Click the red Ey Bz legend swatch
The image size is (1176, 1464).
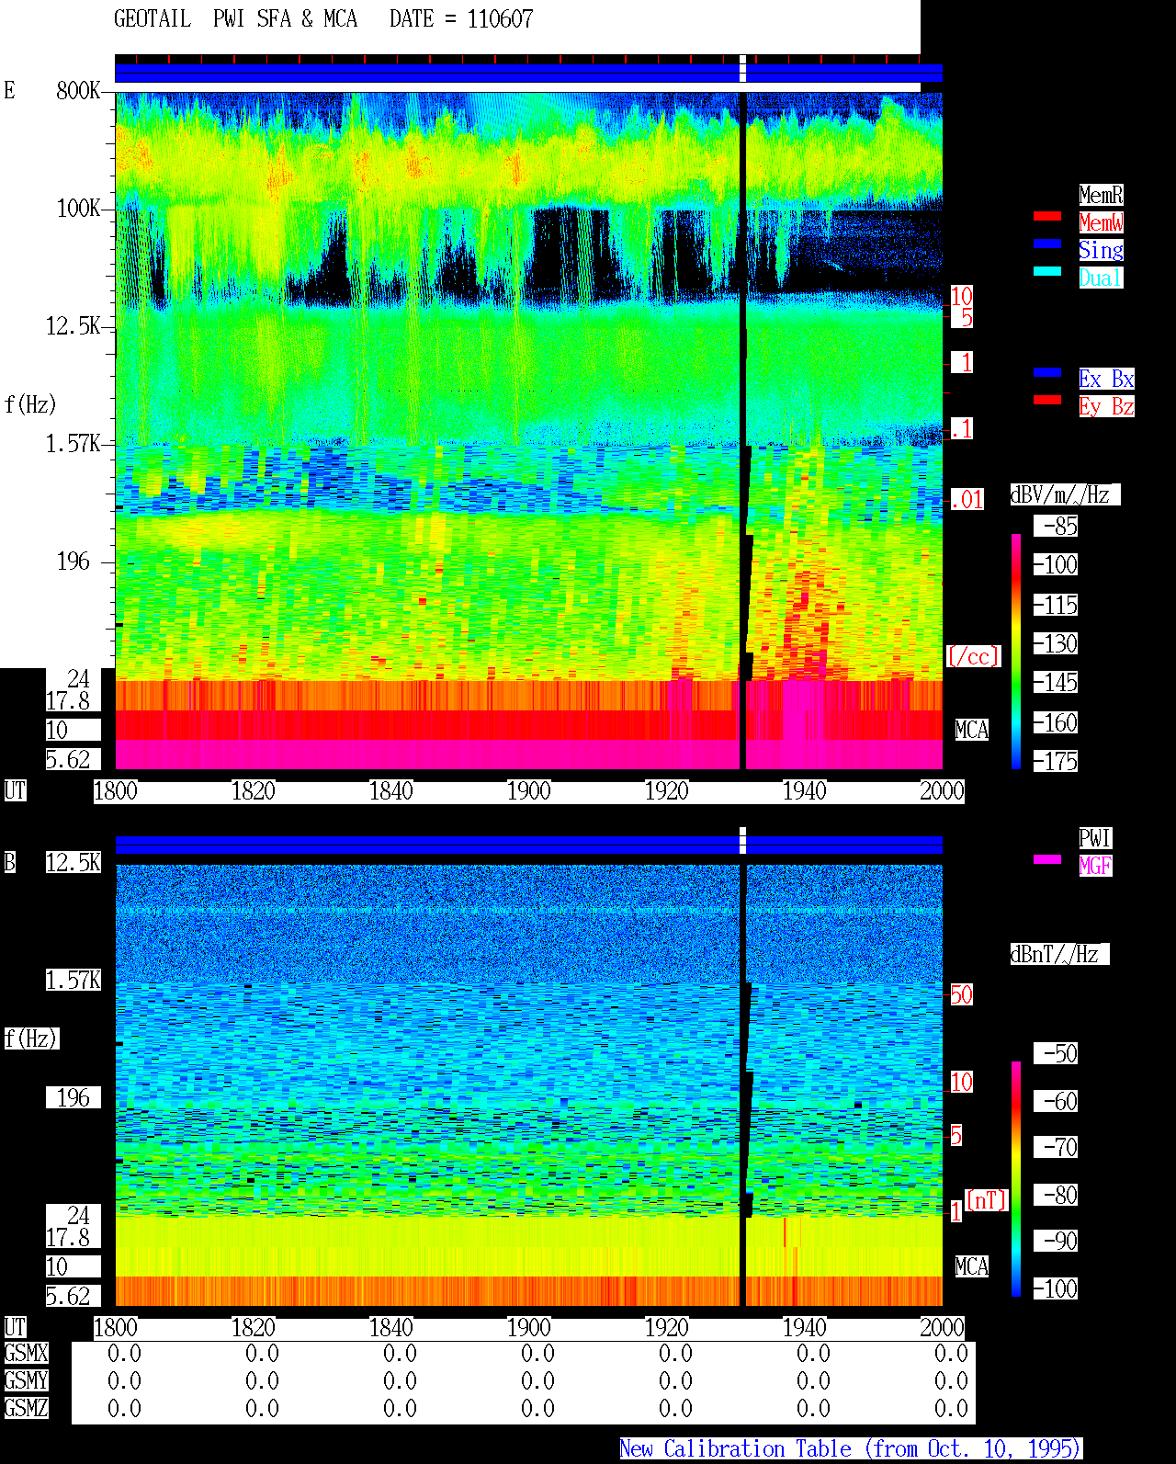[1047, 400]
